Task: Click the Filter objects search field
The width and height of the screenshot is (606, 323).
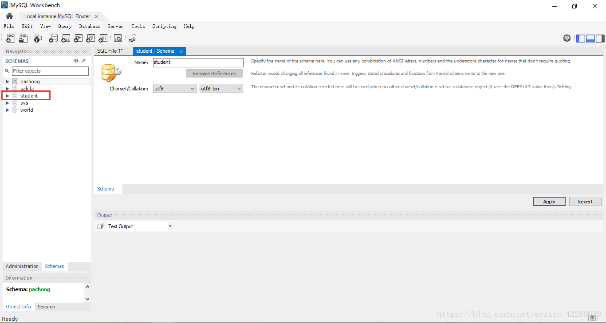Action: tap(50, 71)
